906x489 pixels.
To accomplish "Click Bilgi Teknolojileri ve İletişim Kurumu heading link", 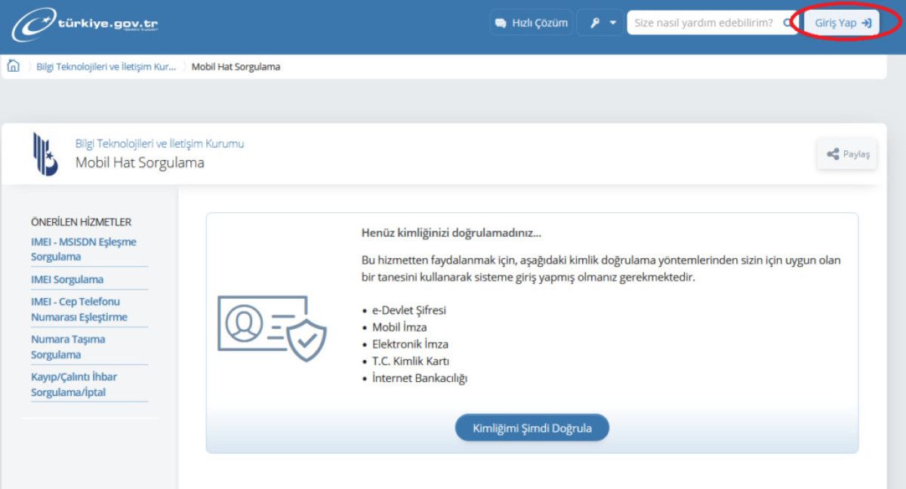I will pyautogui.click(x=159, y=143).
